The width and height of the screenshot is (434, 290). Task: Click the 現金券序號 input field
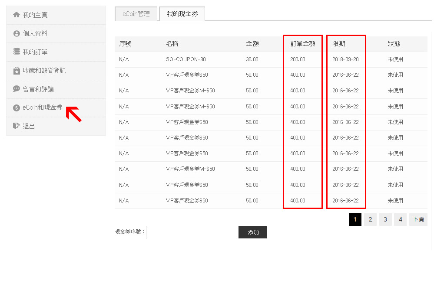coord(191,232)
